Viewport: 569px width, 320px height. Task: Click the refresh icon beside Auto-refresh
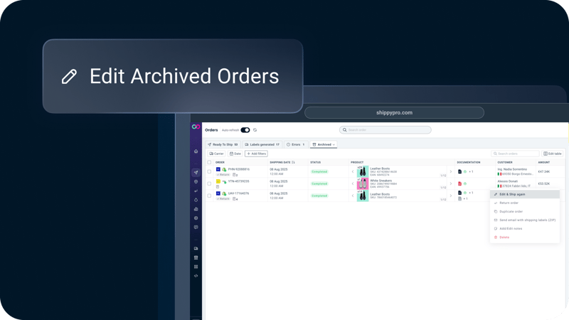(x=255, y=130)
